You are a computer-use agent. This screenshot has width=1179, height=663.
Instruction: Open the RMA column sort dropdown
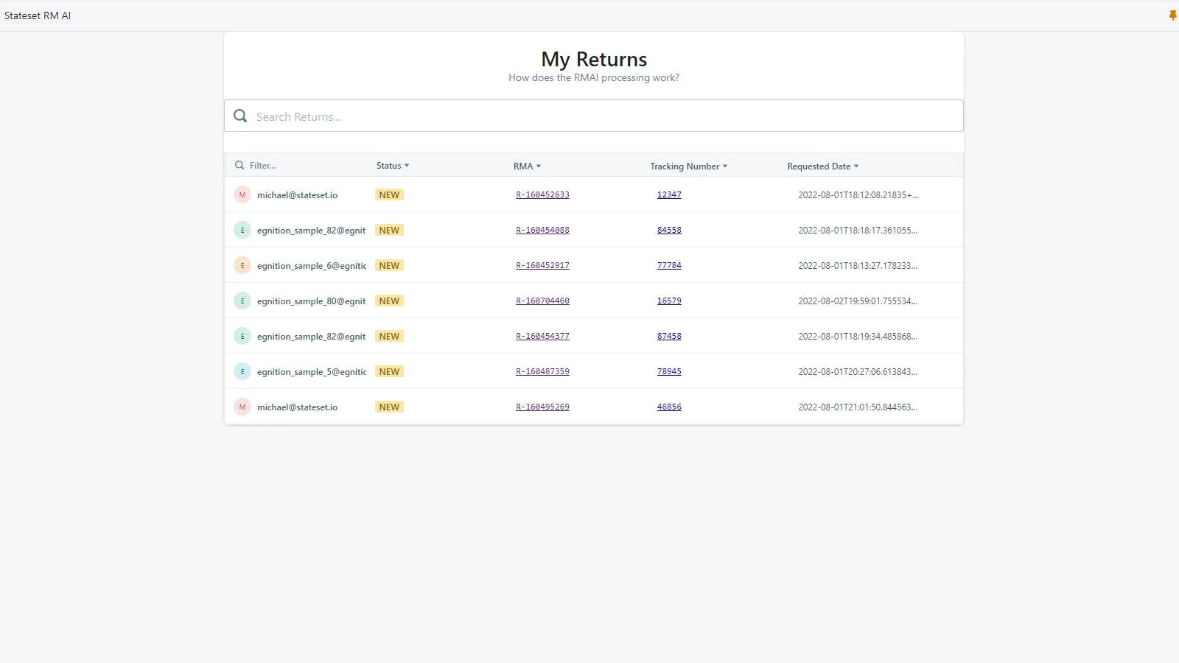(528, 166)
